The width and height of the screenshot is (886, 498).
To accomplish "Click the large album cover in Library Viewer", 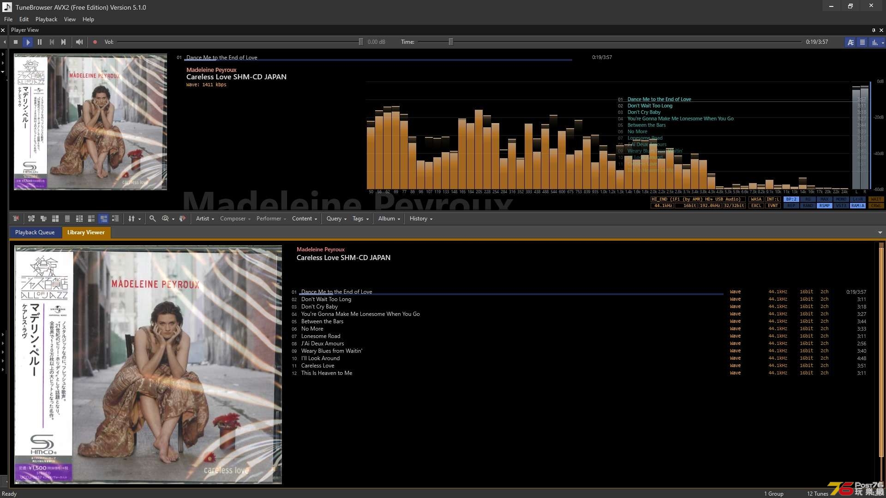I will [148, 365].
